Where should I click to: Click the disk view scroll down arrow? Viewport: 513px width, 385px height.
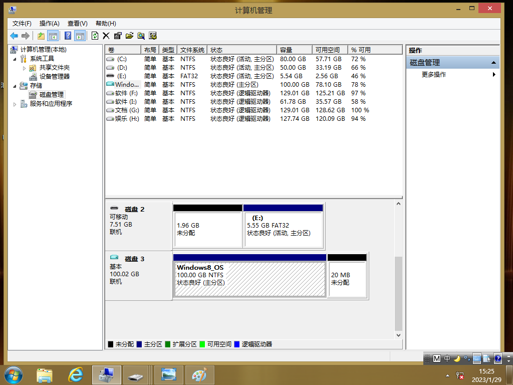point(398,335)
